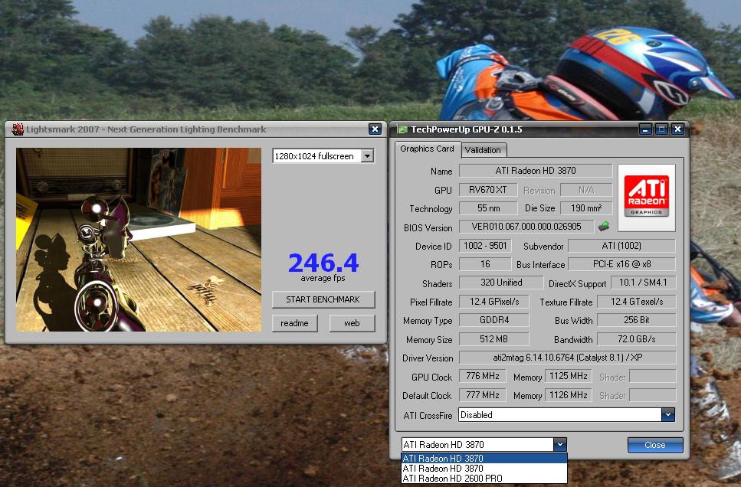Click the ATI Radeon Graphics logo
Image resolution: width=741 pixels, height=487 pixels.
click(x=647, y=197)
